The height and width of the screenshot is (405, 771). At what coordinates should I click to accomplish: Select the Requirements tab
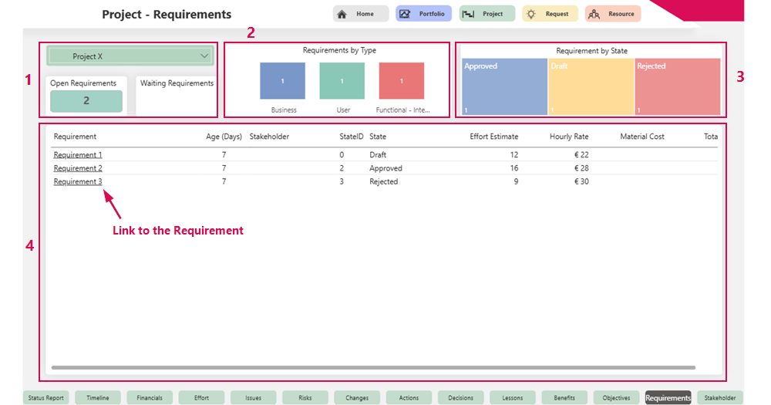point(668,397)
